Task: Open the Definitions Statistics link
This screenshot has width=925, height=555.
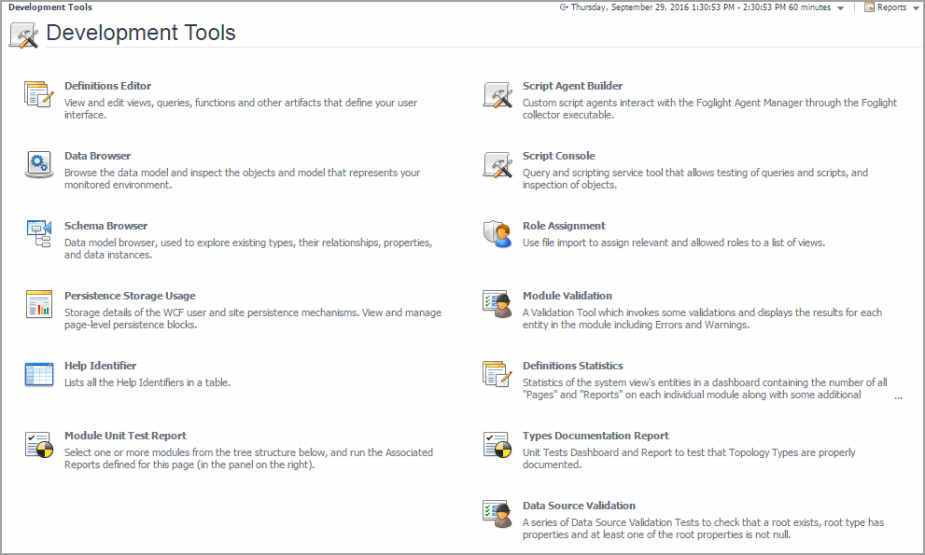Action: tap(572, 366)
